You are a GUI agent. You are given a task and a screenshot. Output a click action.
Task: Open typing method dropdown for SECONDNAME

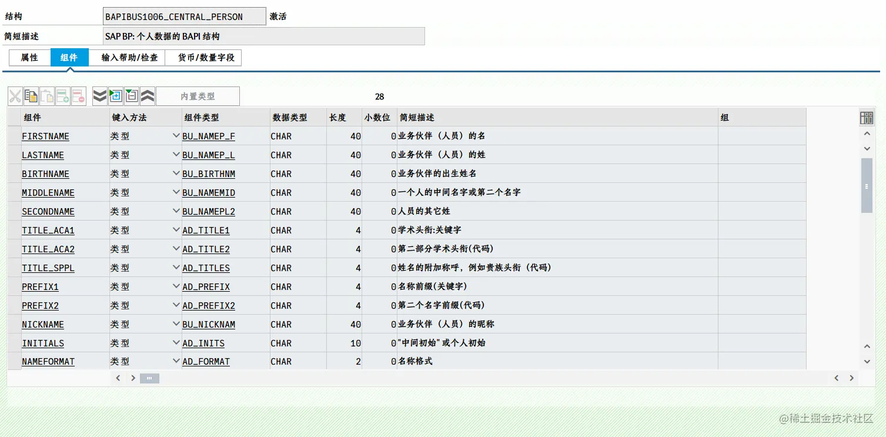pos(176,211)
